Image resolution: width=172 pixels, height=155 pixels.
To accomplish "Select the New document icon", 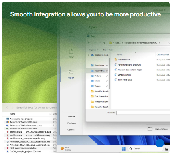I will click(x=71, y=51).
